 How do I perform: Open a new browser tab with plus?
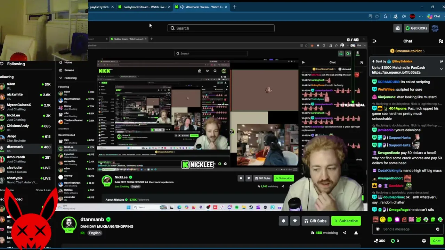tap(235, 7)
